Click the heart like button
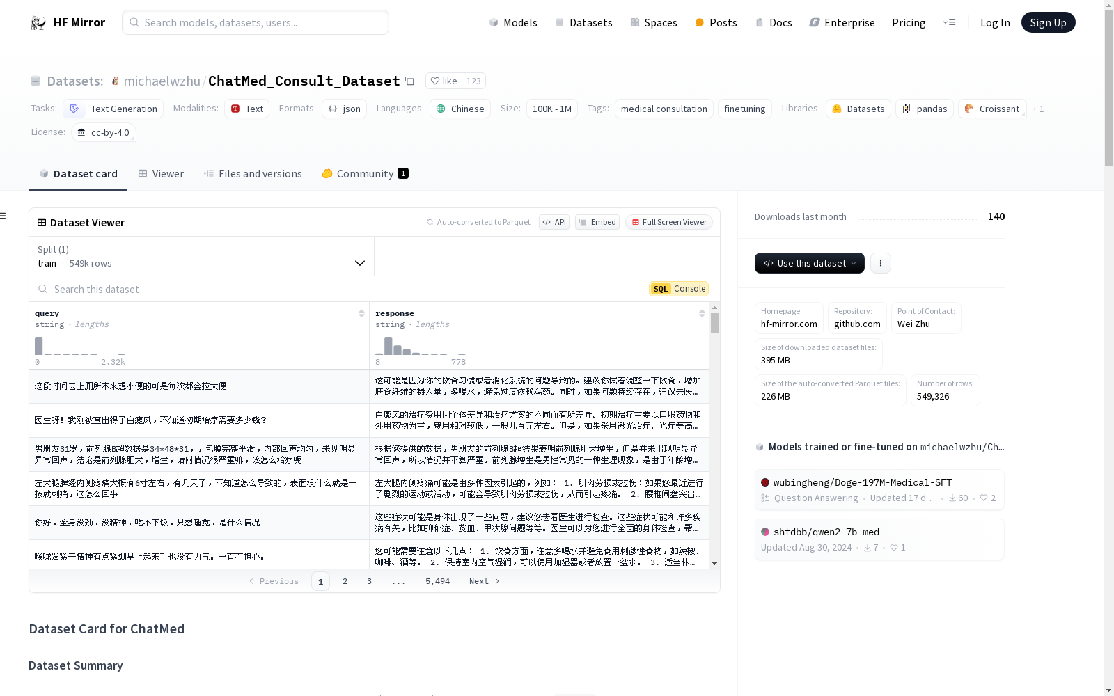Viewport: 1114px width, 696px height. [444, 81]
